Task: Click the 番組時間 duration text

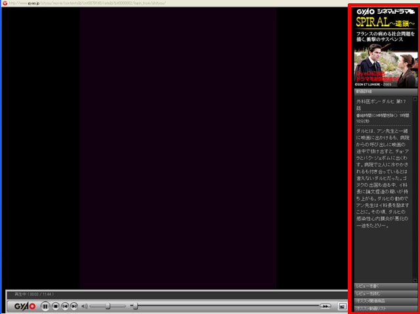Action: [x=383, y=118]
